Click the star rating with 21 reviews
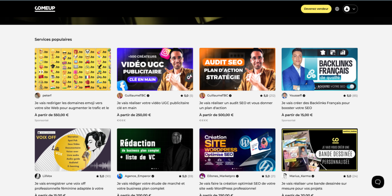 coord(268,176)
